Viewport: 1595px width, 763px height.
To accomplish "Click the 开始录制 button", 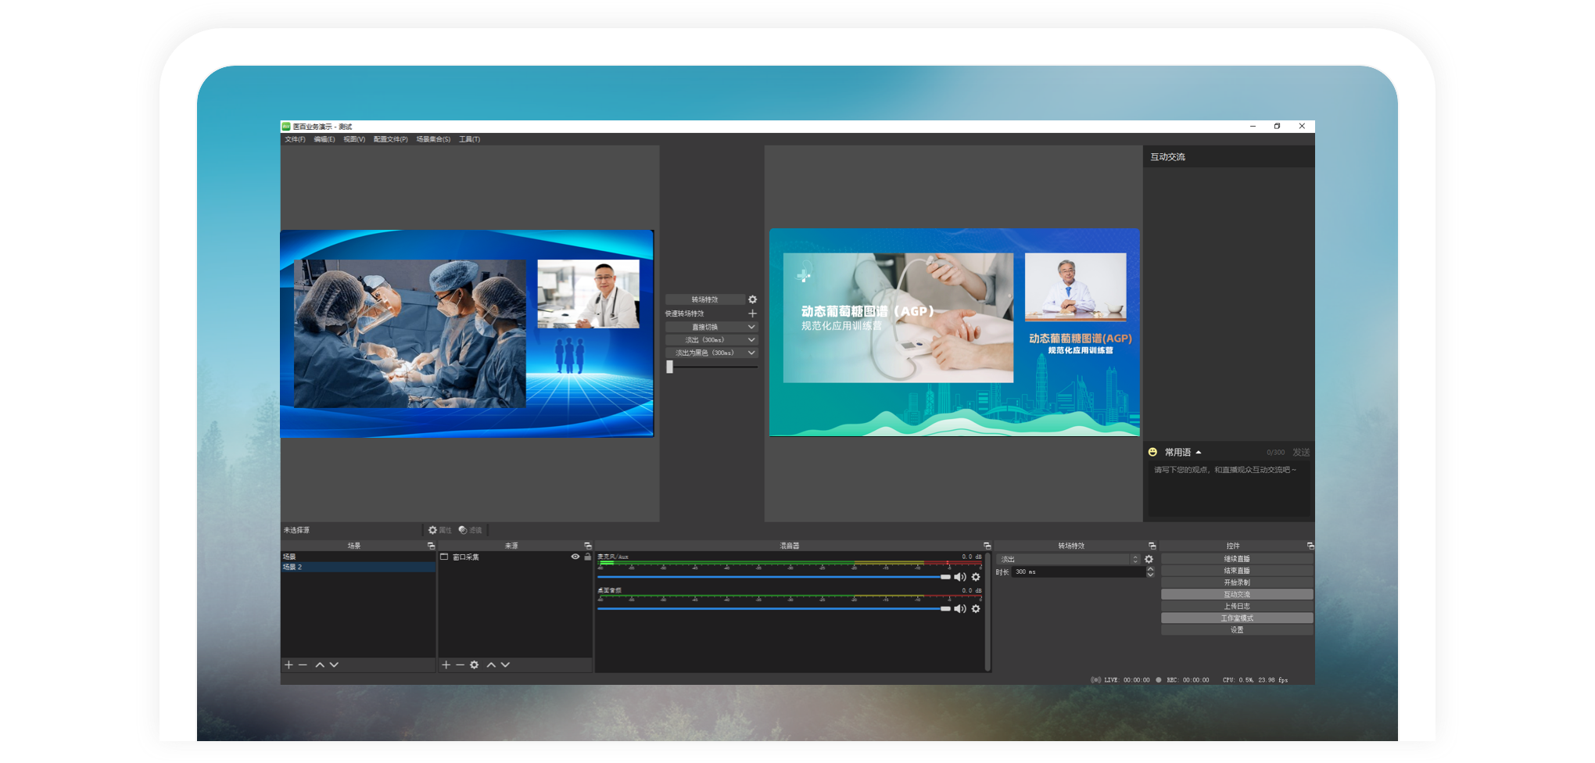I will pyautogui.click(x=1237, y=582).
